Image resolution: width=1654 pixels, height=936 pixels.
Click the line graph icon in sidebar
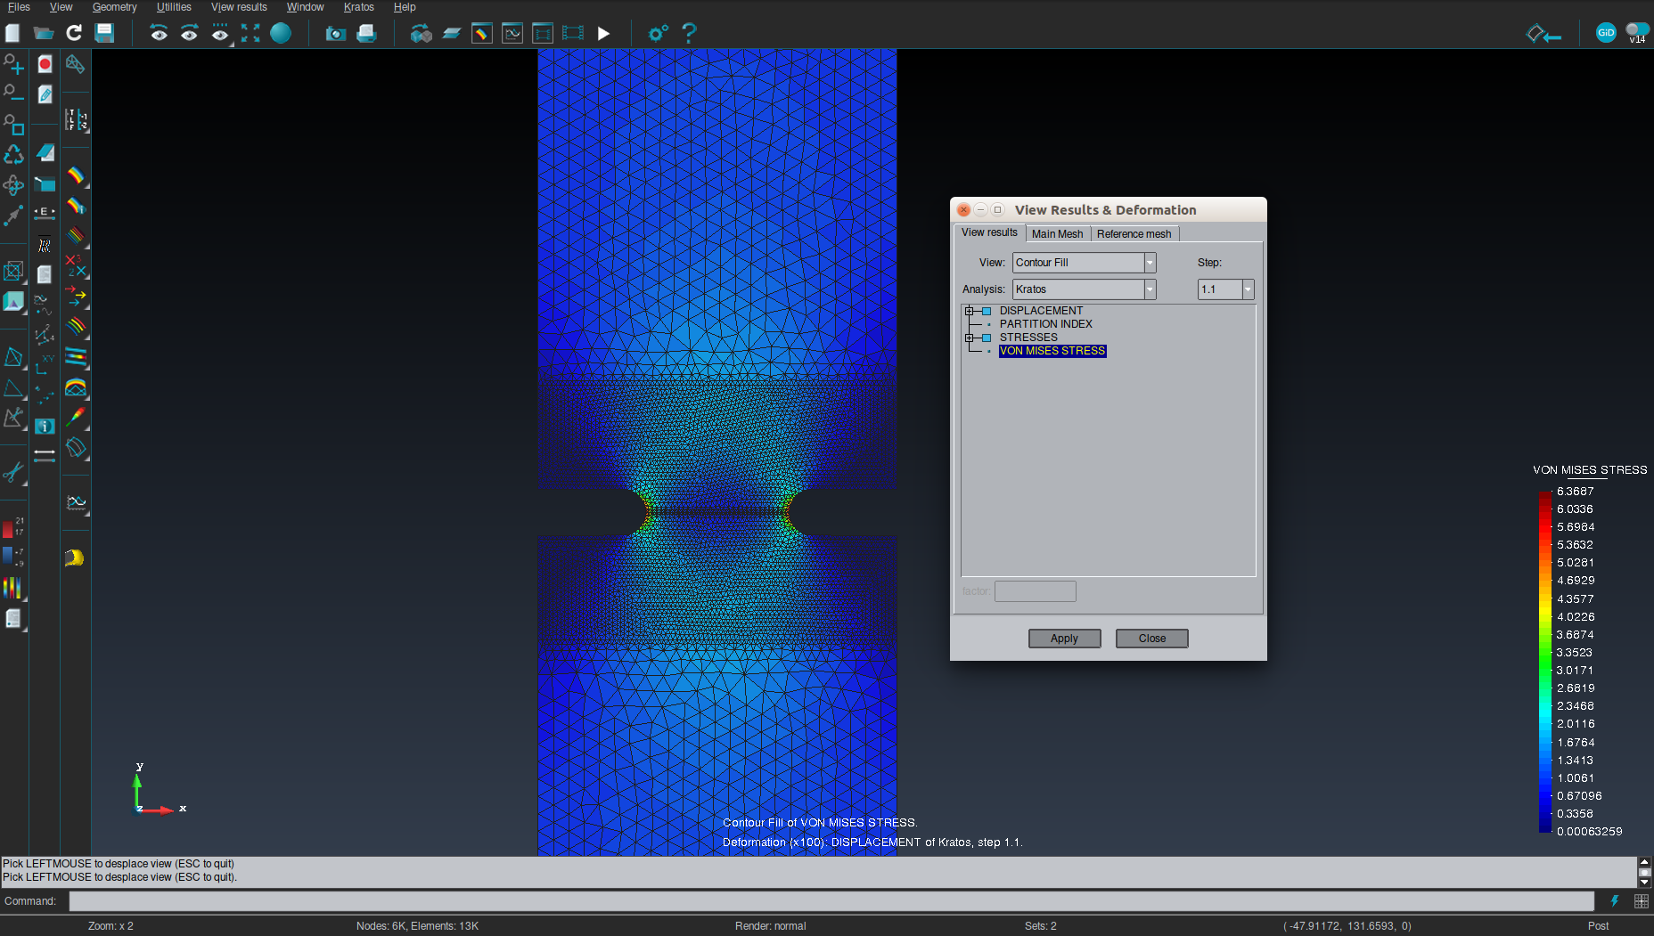coord(76,503)
